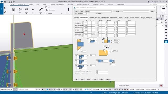
Task: Click the Search in model field
Action: click(x=27, y=89)
